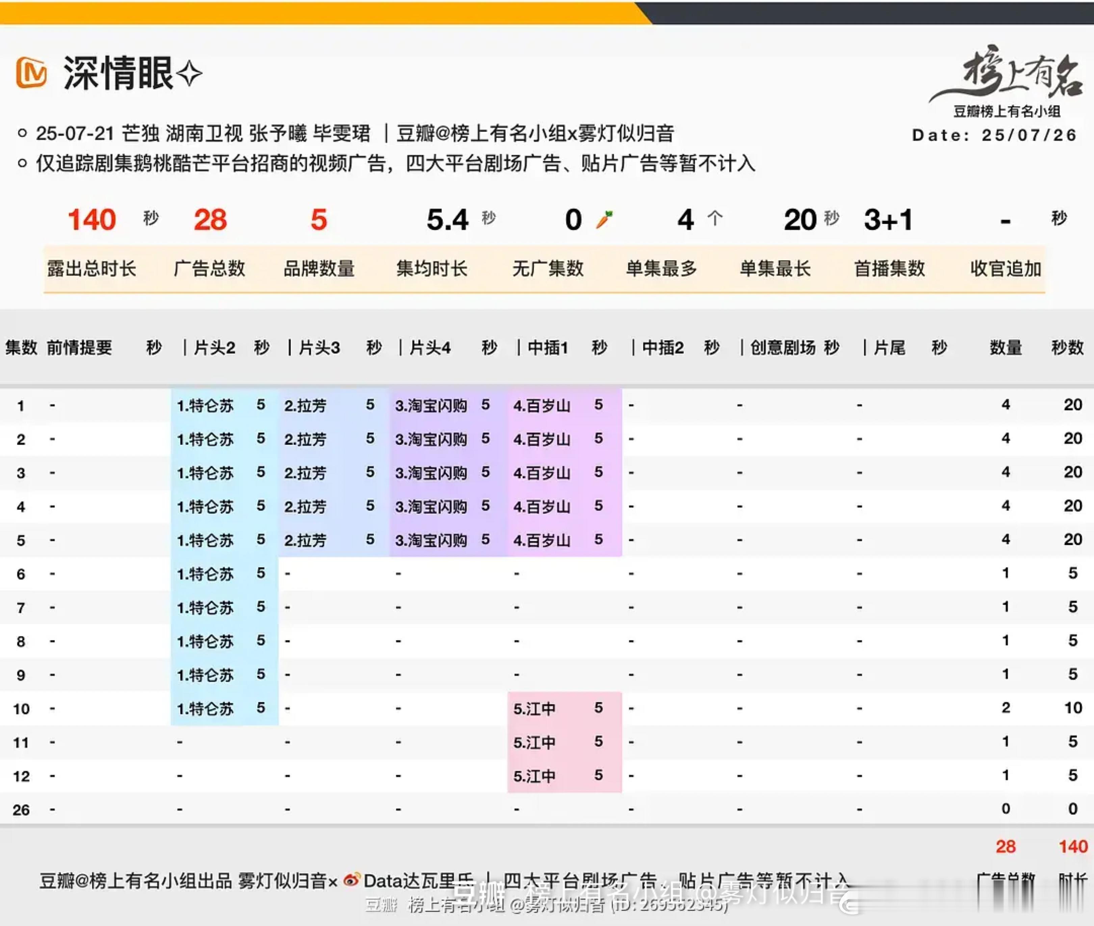Click the sparkle star after 深情眼
This screenshot has width=1094, height=926.
(x=189, y=74)
